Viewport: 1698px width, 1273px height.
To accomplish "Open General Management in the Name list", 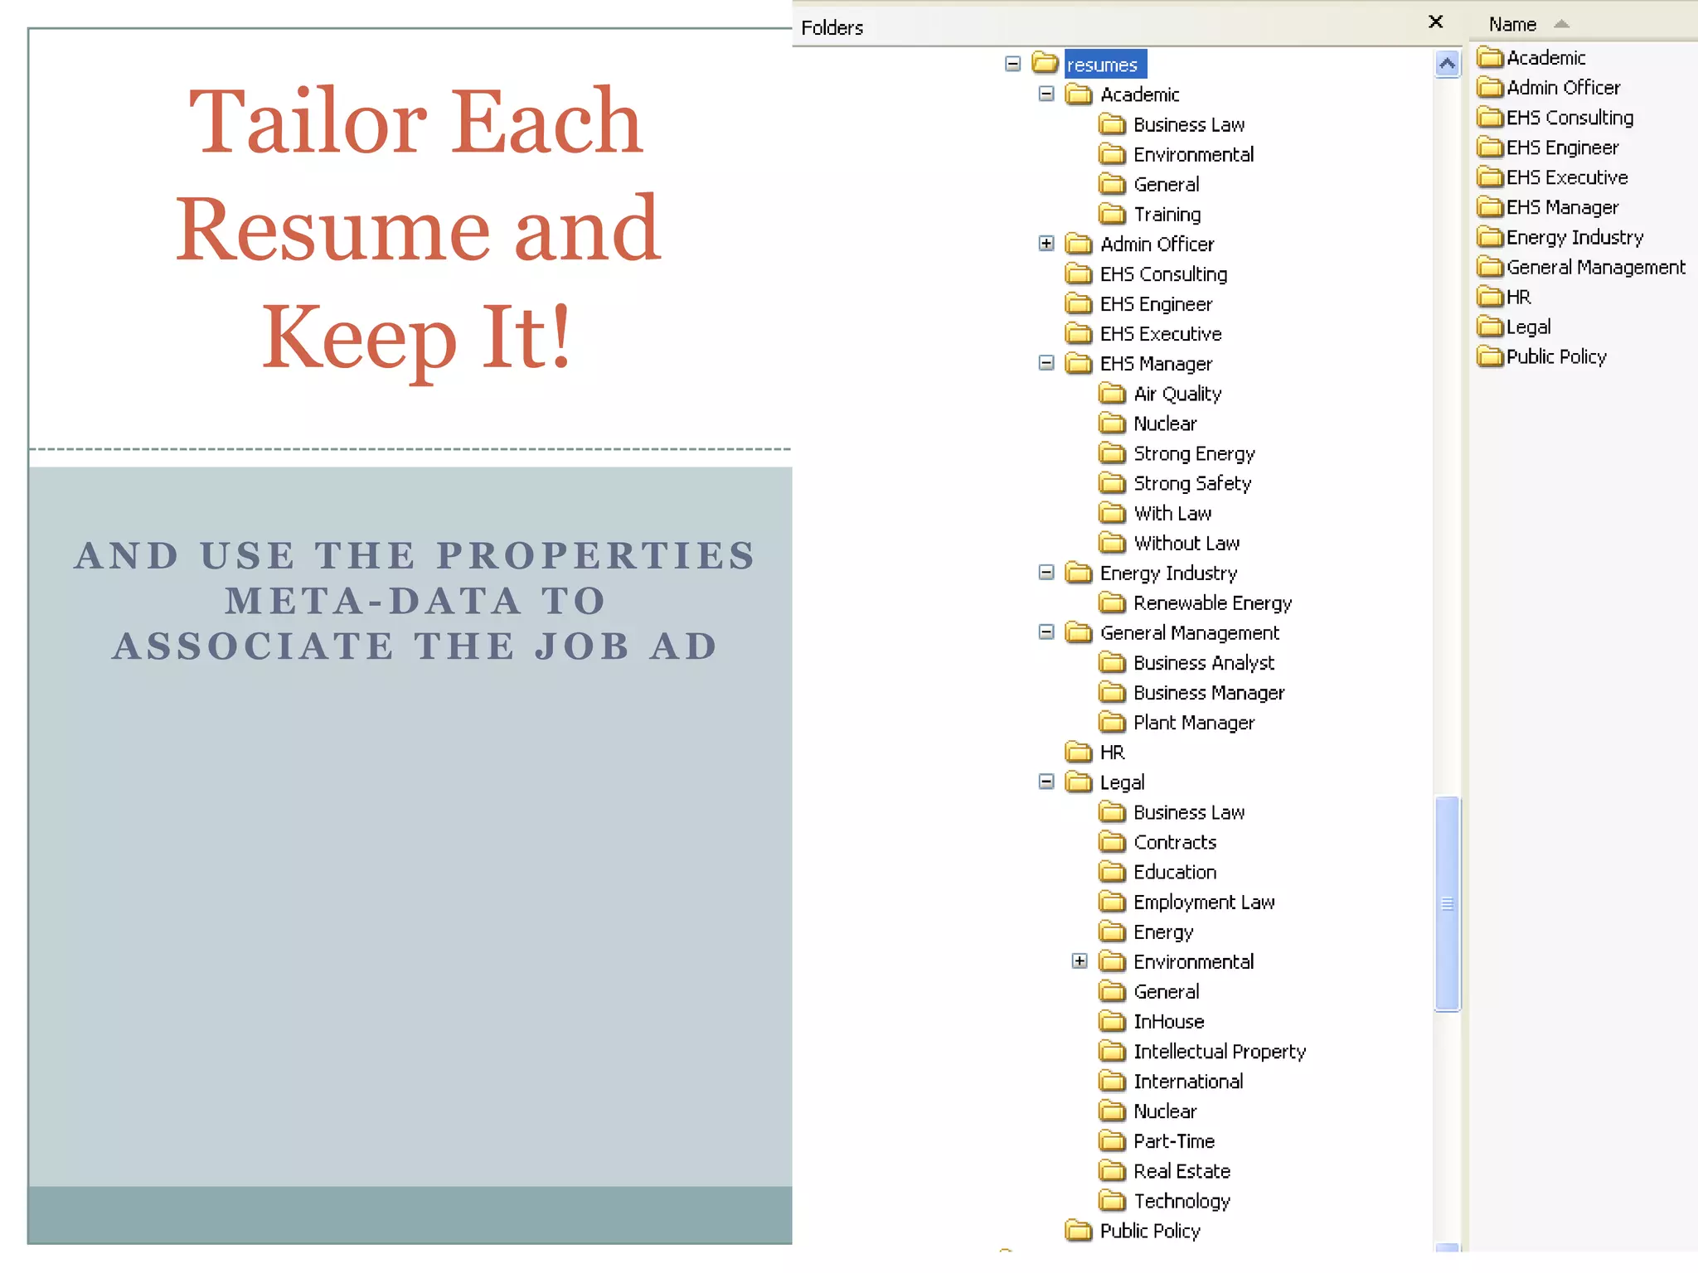I will tap(1581, 267).
